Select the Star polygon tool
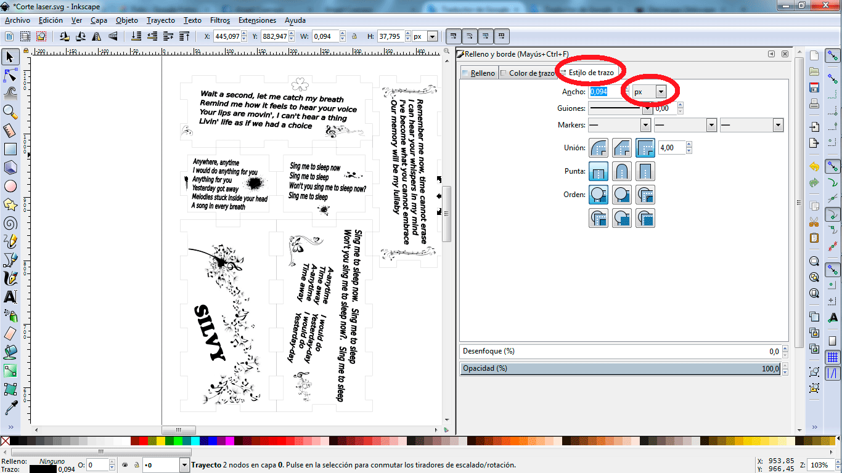This screenshot has width=842, height=473. (10, 204)
